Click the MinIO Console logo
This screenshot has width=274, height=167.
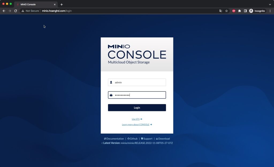tap(137, 54)
